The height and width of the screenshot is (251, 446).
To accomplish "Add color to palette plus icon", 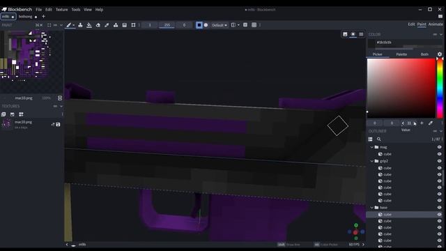I will coord(422,123).
